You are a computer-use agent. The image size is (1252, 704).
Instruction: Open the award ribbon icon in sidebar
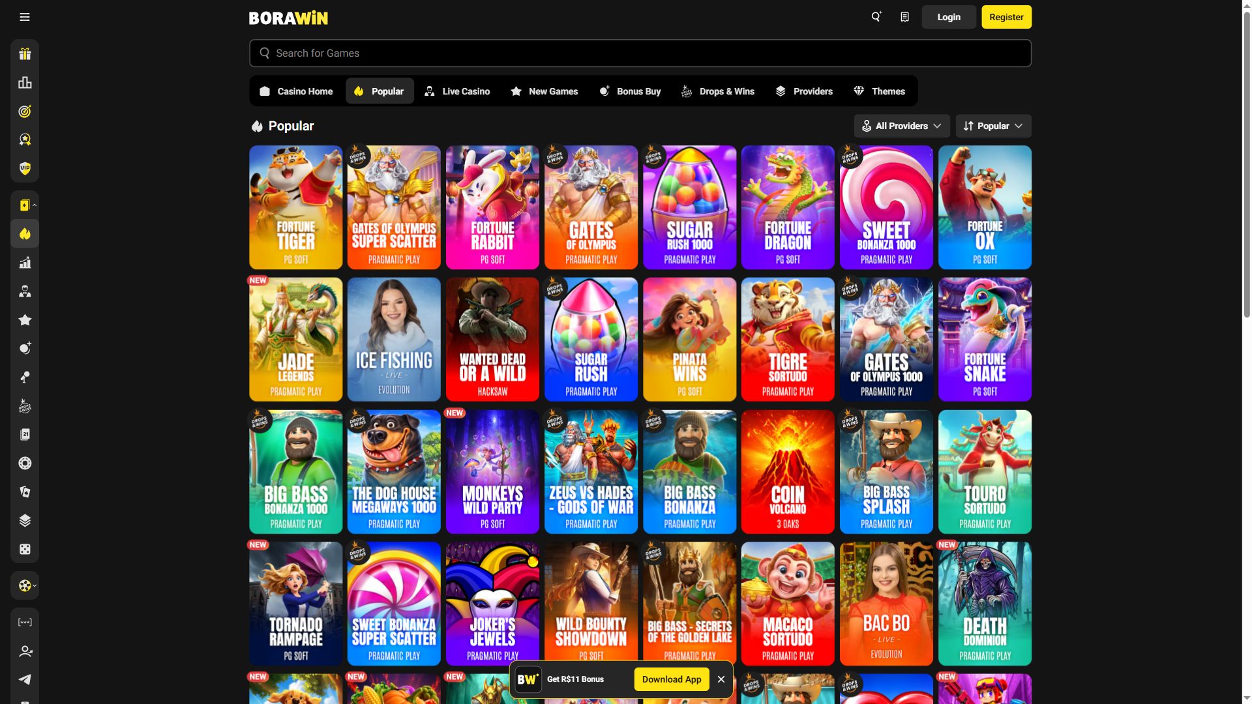(x=25, y=139)
